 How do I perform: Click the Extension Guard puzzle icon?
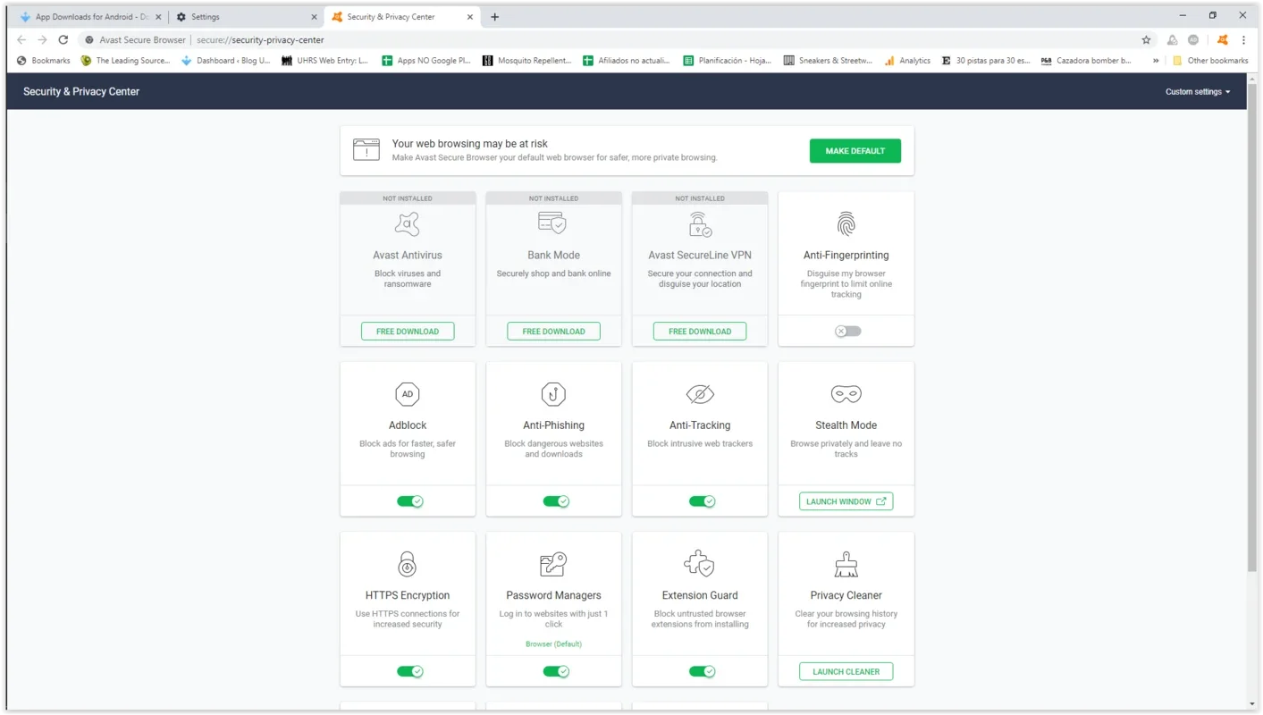coord(699,564)
